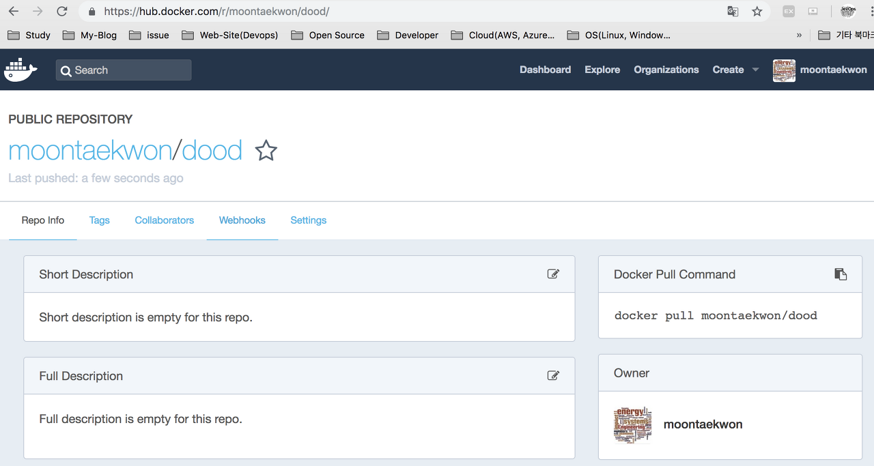Screen dimensions: 874x466
Task: Open the Study bookmarks folder
Action: 29,35
